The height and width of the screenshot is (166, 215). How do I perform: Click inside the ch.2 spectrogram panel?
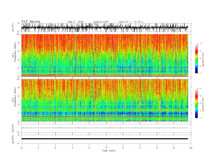tap(105, 100)
